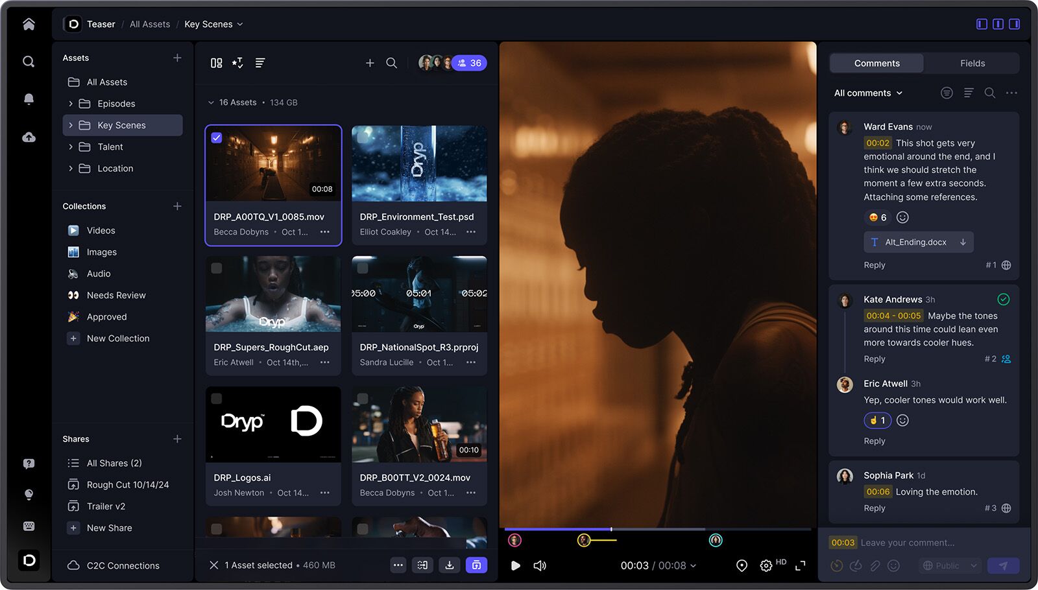This screenshot has height=590, width=1038.
Task: Open the sort assets icon
Action: click(259, 63)
